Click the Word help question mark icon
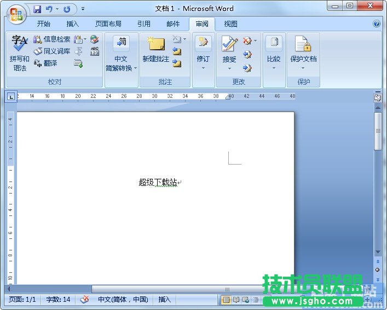Image resolution: width=387 pixels, height=310 pixels. tap(377, 24)
